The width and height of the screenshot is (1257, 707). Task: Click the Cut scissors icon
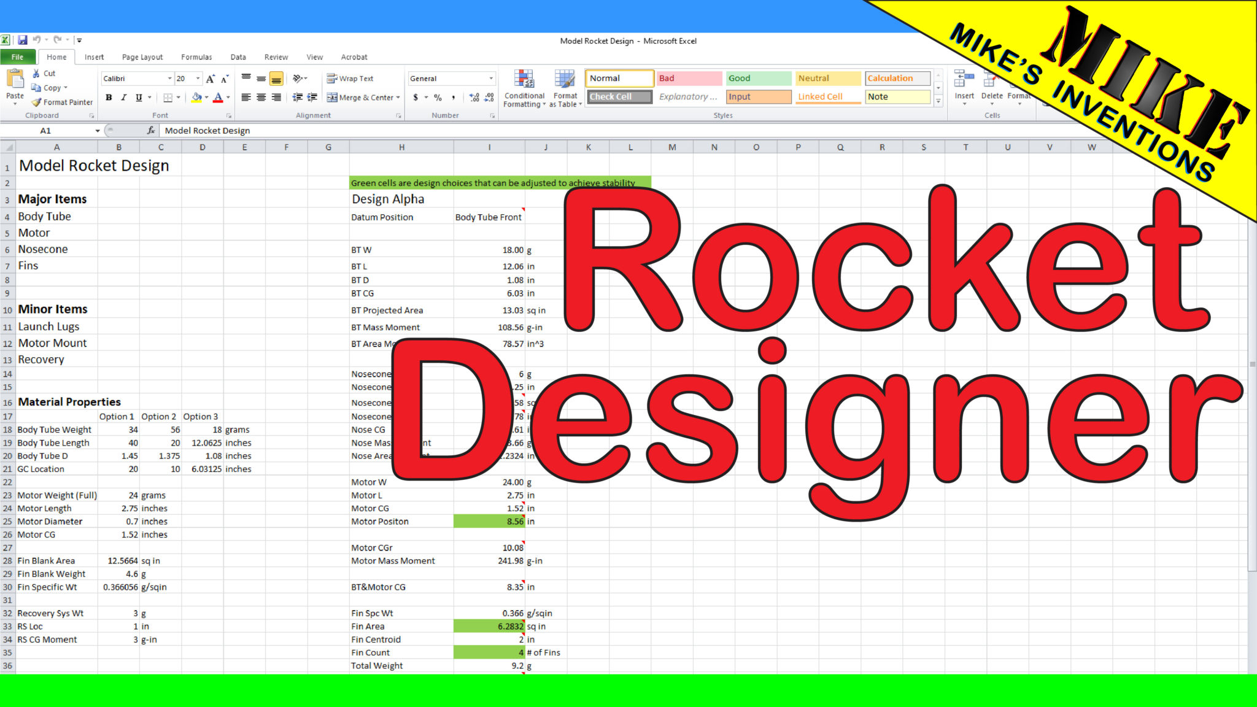[x=36, y=73]
